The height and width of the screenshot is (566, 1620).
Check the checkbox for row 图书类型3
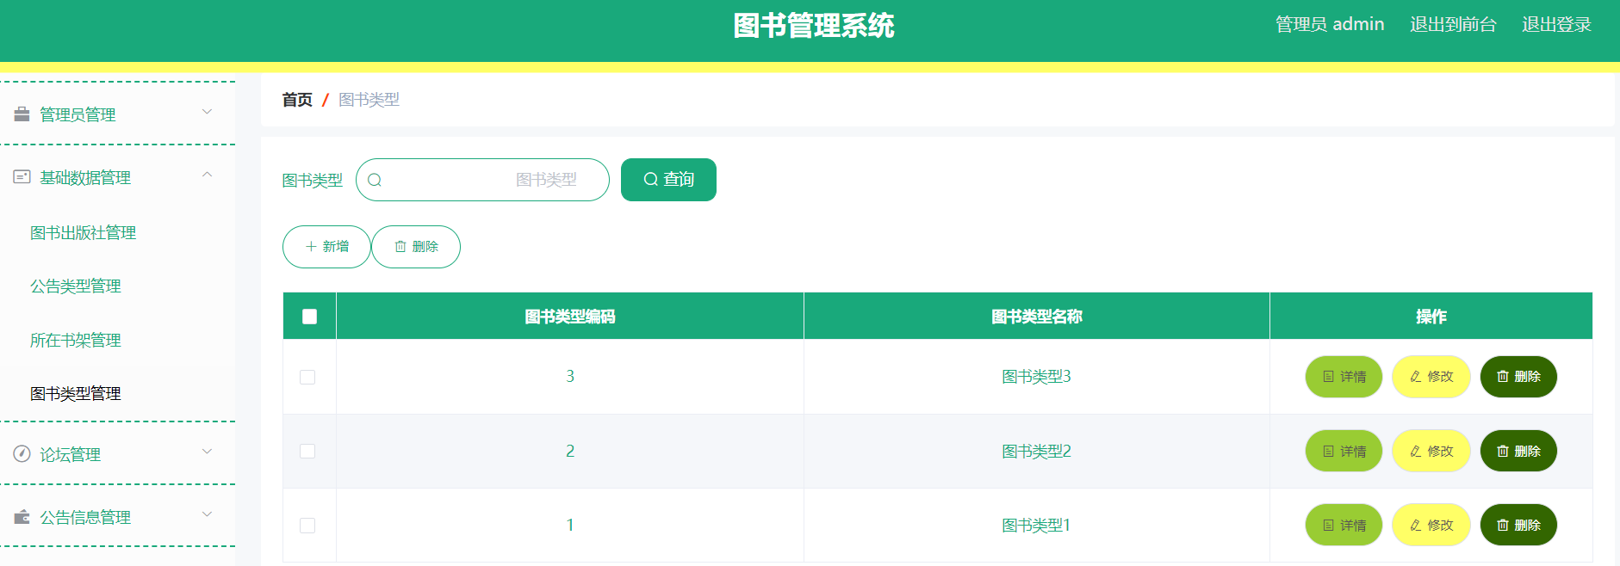307,377
